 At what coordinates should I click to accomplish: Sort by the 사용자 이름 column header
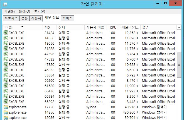pyautogui.click(x=96, y=27)
